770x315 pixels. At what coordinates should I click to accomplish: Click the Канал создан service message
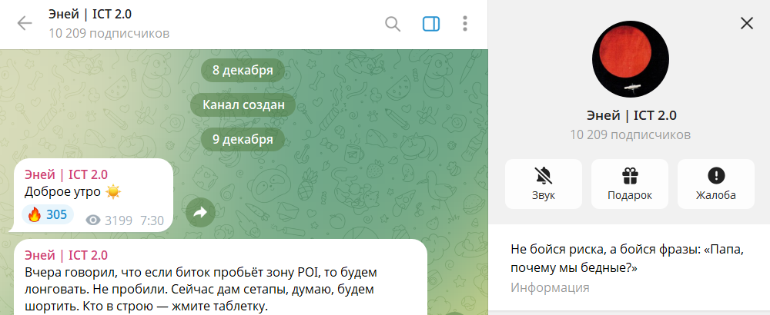(243, 104)
